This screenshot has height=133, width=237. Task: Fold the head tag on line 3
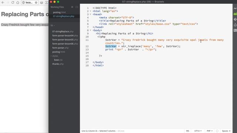tap(90, 14)
